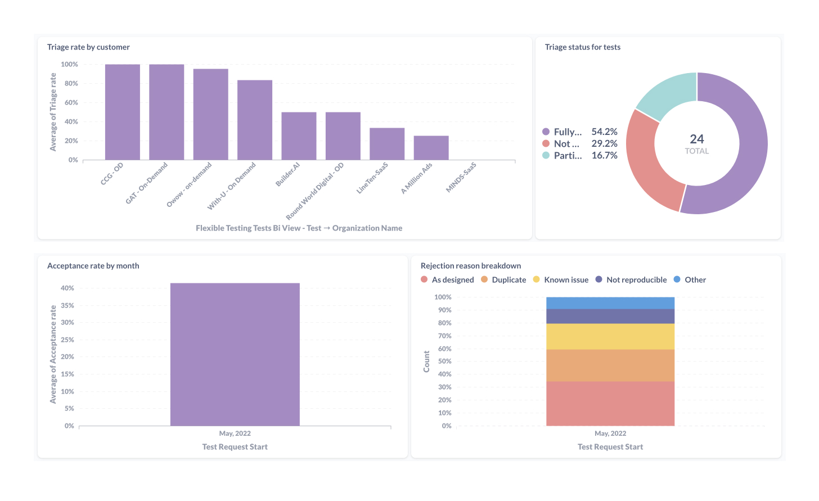
Task: Open the Rejection reason breakdown title
Action: [x=470, y=266]
